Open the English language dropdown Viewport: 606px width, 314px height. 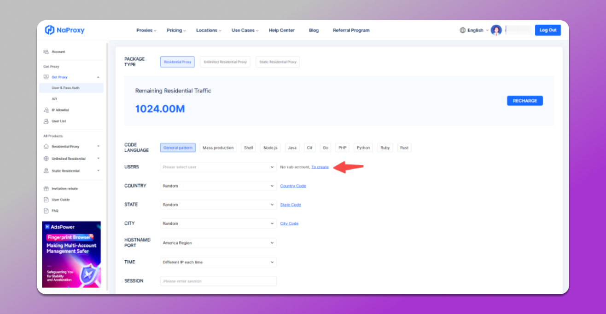pos(478,30)
